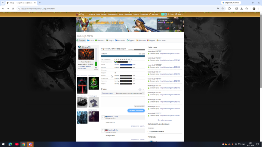The image size is (262, 147).
Task: Click into the wall message text area
Action: (123, 102)
